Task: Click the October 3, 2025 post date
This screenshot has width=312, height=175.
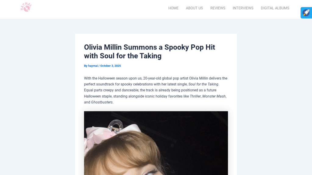Action: (x=110, y=66)
